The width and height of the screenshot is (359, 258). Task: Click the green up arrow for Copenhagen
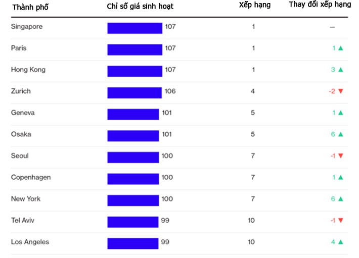tap(341, 178)
